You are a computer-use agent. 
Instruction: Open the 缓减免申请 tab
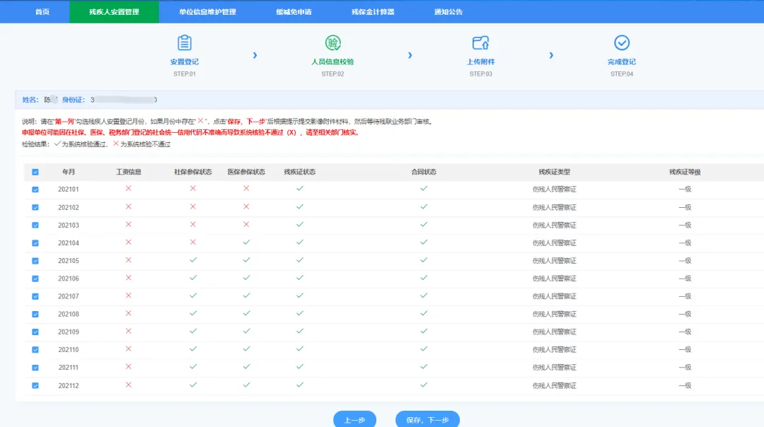click(x=294, y=12)
